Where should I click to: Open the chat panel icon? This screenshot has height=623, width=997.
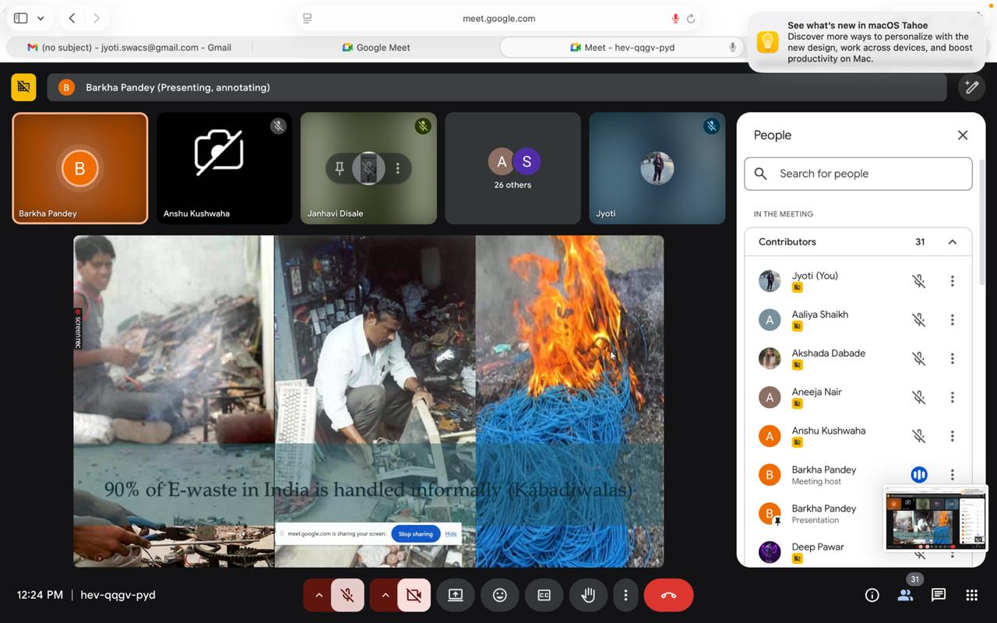(939, 595)
